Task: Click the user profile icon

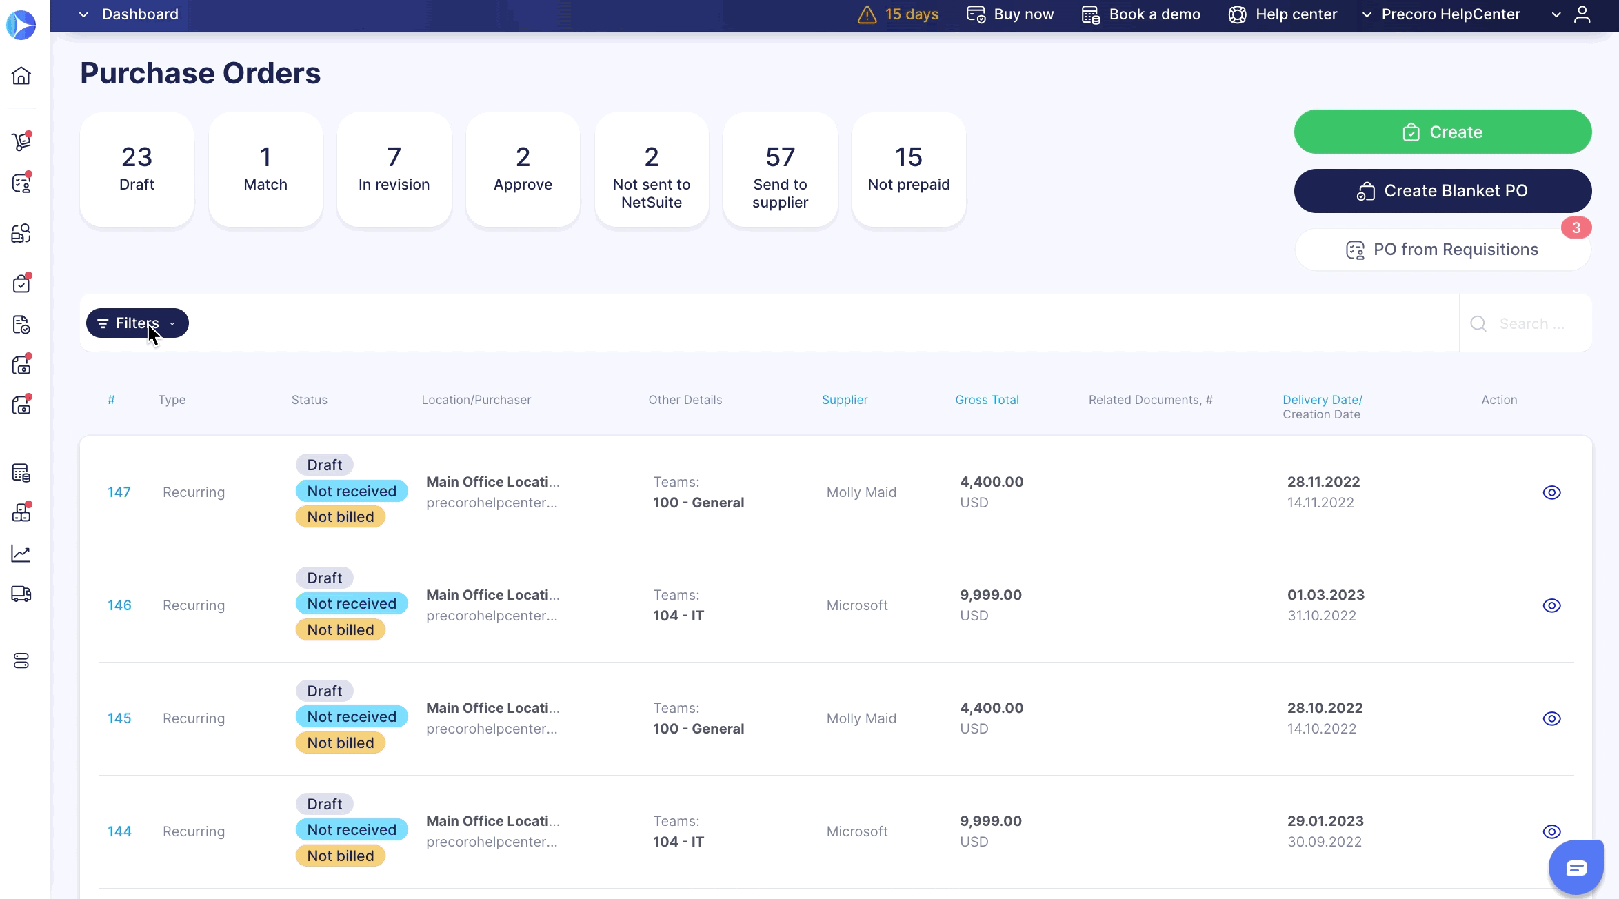Action: 1582,14
